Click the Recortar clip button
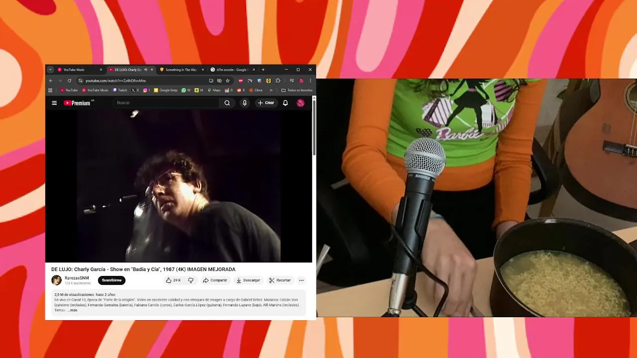The image size is (637, 358). click(280, 280)
